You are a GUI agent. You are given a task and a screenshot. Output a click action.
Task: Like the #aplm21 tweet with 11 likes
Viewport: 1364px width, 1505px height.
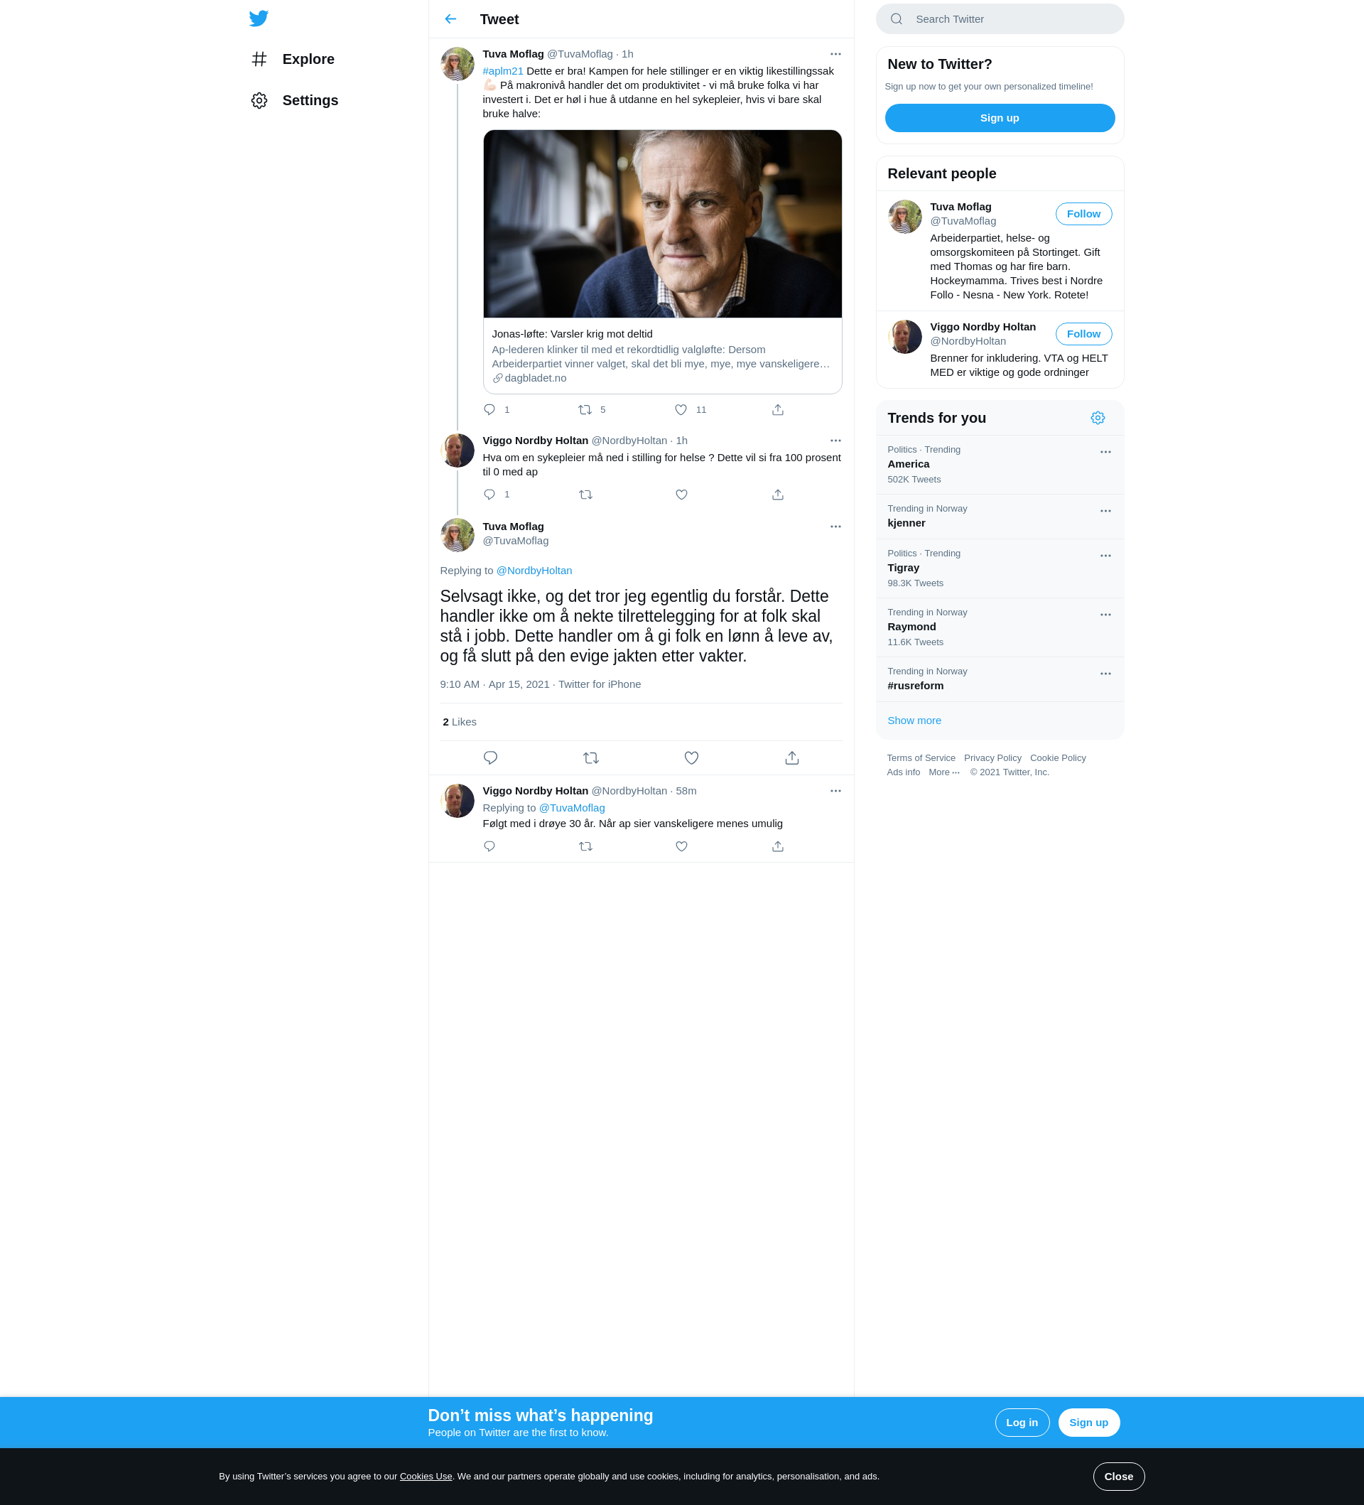681,409
